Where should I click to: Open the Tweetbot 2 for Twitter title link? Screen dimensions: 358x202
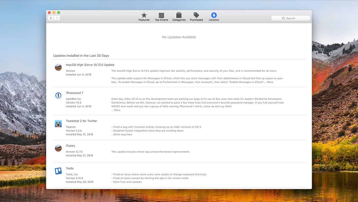click(82, 121)
